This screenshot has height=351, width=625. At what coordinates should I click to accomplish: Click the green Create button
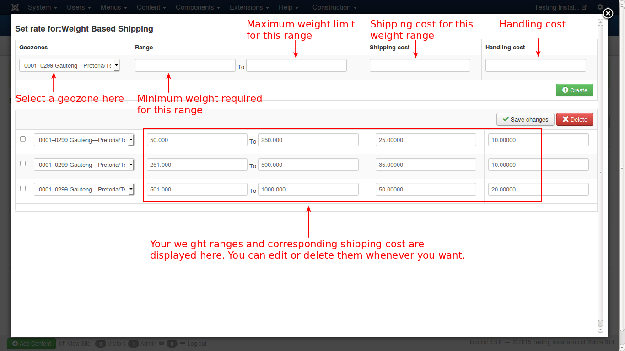(574, 90)
